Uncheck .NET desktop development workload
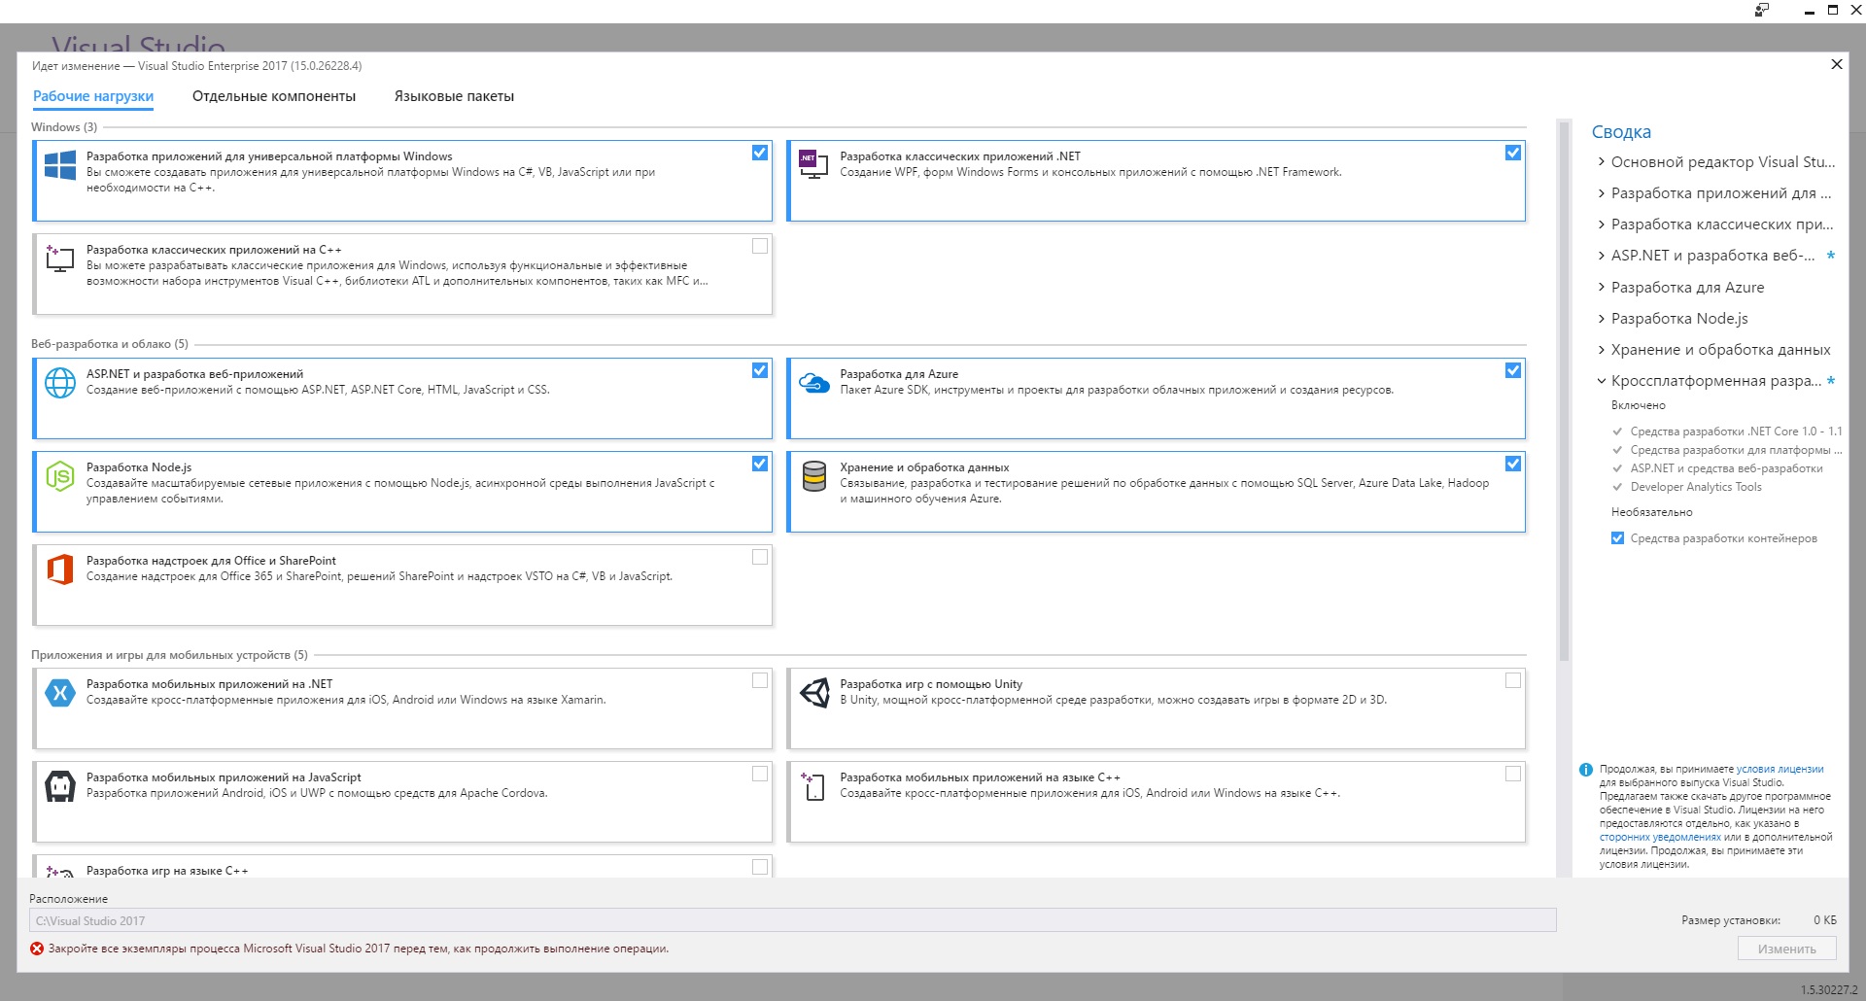This screenshot has width=1866, height=1001. 1513,153
